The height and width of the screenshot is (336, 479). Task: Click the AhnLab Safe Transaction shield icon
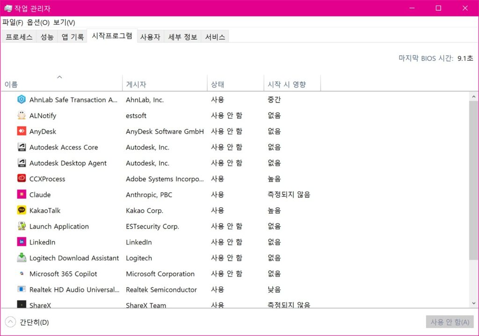[x=22, y=99]
